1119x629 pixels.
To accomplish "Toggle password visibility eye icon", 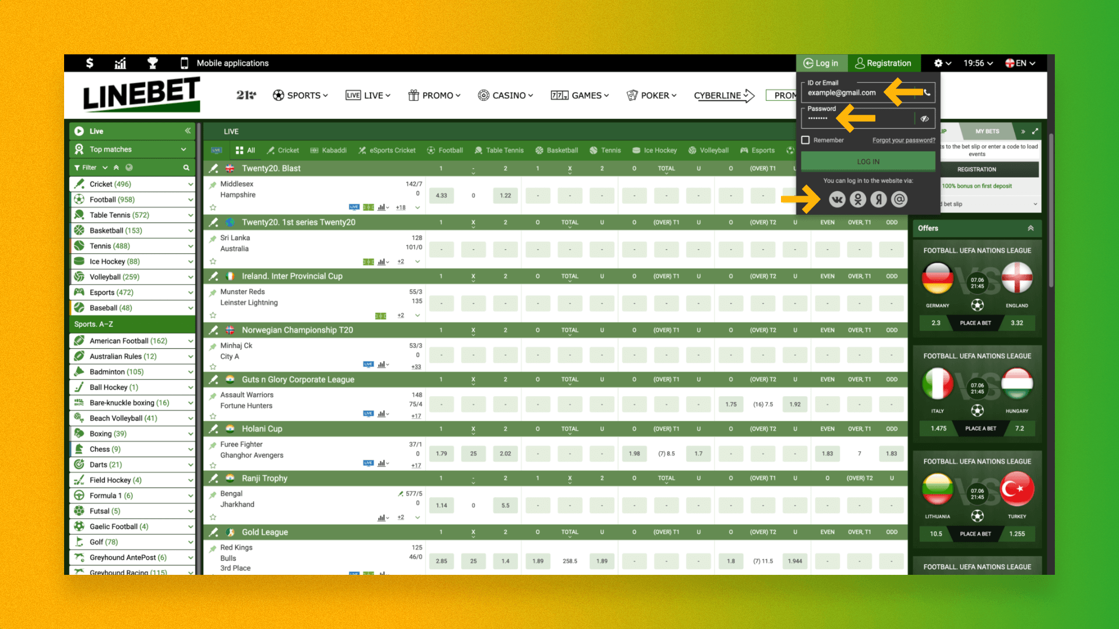I will point(924,119).
